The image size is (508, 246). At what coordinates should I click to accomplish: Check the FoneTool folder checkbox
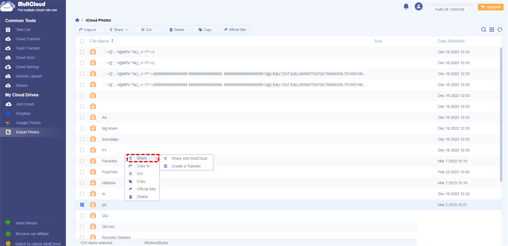pos(82,172)
